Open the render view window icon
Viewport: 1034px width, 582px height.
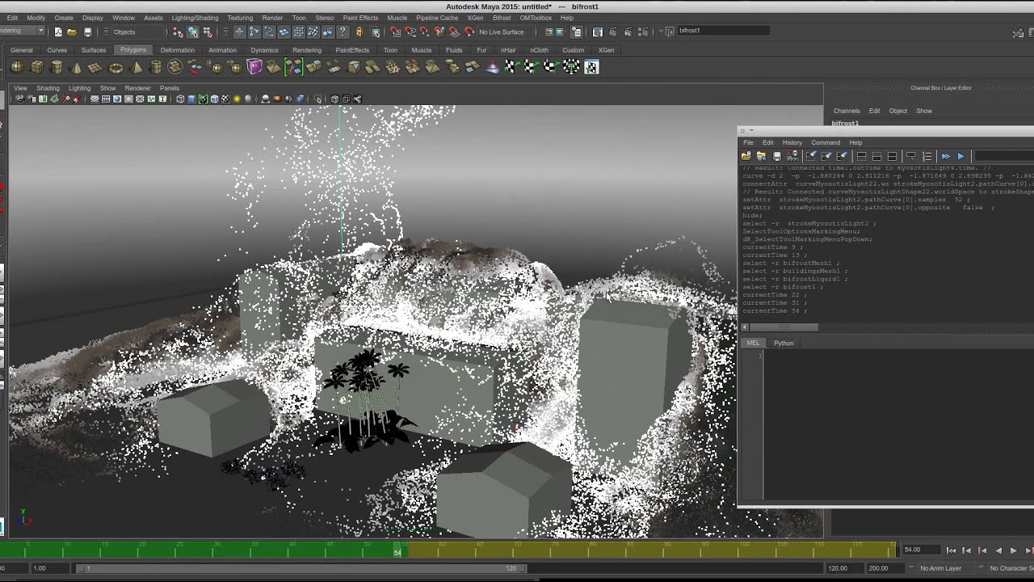[598, 32]
